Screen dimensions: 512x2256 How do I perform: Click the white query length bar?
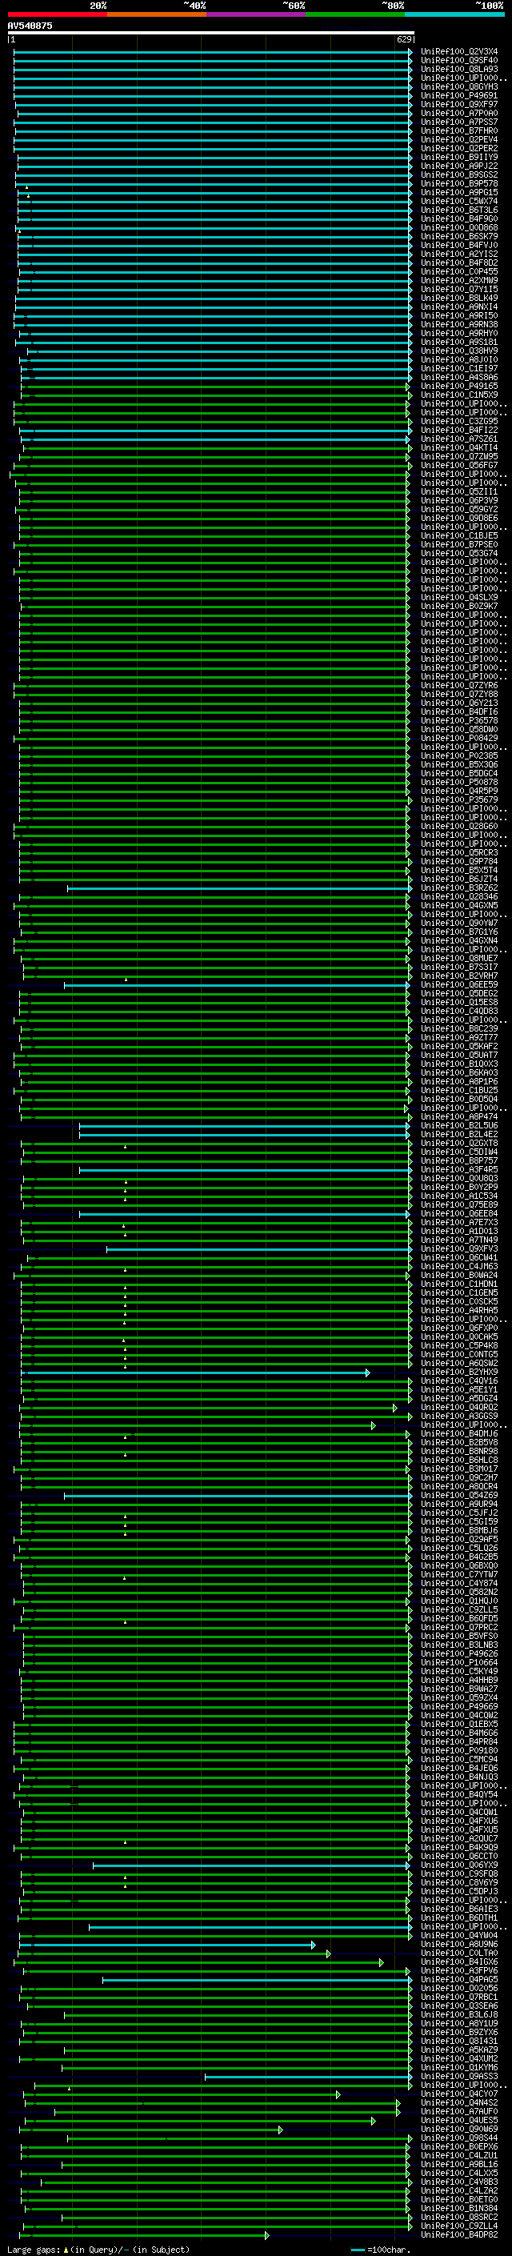[x=211, y=32]
